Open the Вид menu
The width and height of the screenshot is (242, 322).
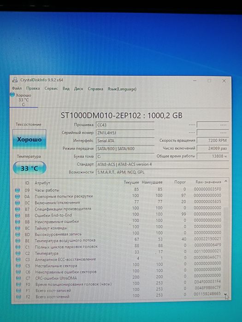[66, 88]
